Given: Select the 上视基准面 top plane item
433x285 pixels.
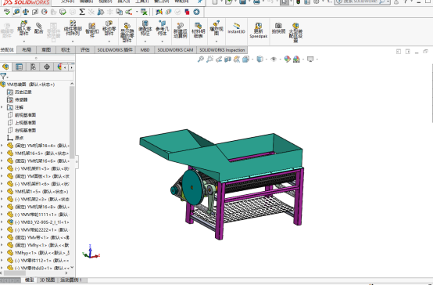Looking at the screenshot, I should tap(25, 123).
